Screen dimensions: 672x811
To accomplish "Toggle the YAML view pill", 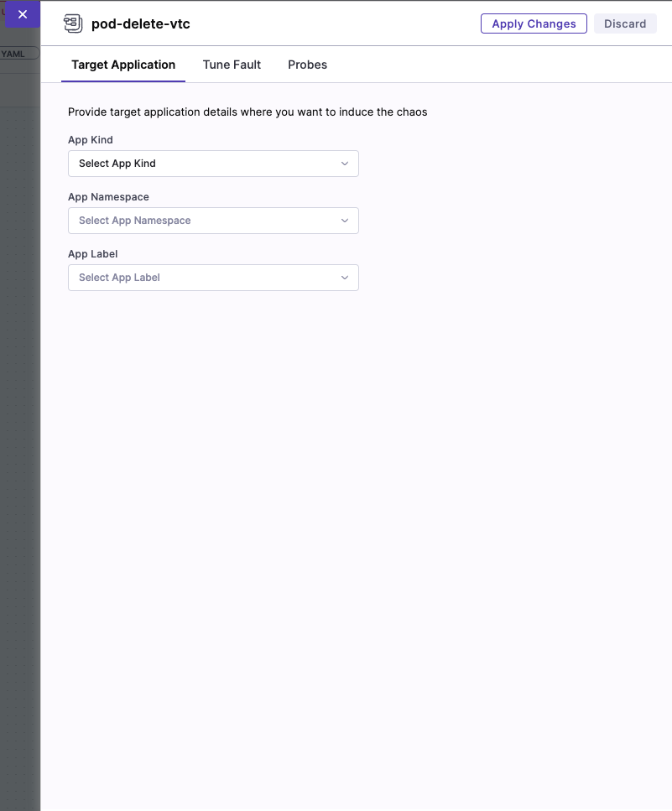I will click(x=17, y=54).
